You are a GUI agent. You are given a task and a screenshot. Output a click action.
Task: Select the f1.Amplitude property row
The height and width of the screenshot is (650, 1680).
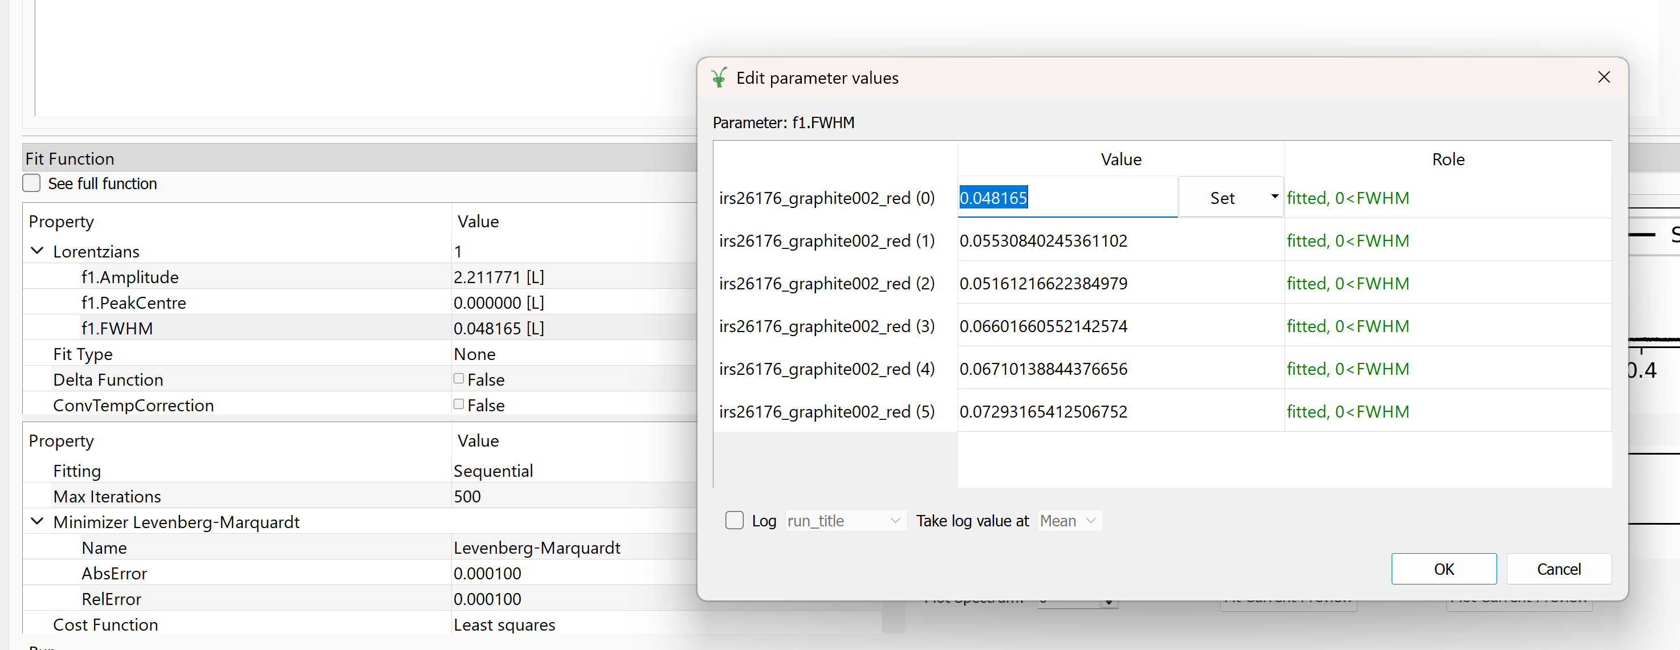pos(360,276)
